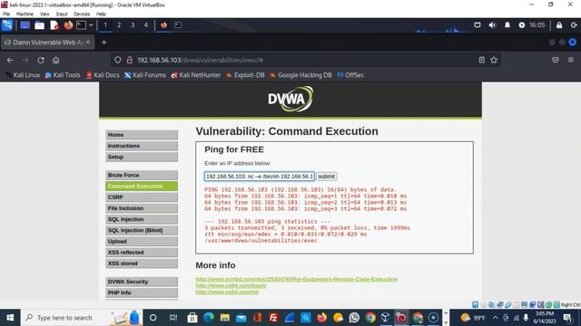
Task: Open the terminal emulator in Kali panel
Action: pyautogui.click(x=81, y=25)
